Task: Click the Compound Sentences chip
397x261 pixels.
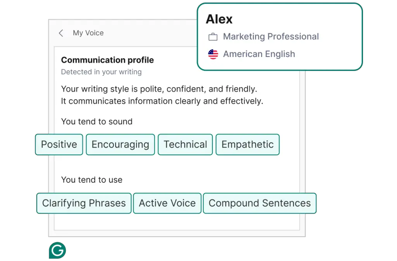Action: (259, 203)
